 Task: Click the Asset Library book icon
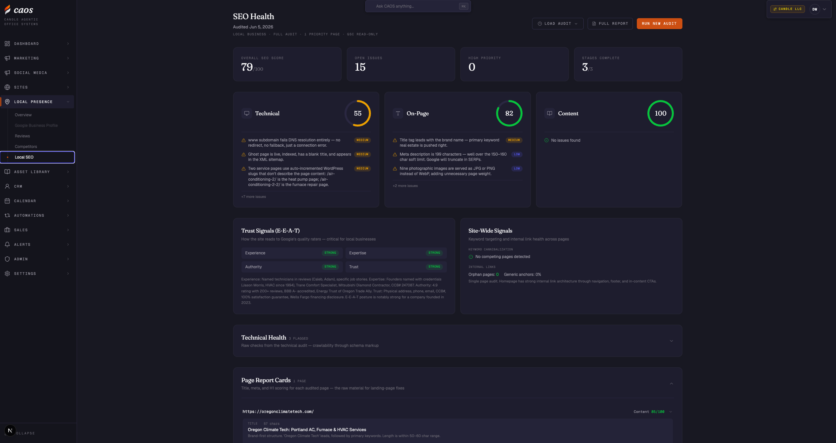pyautogui.click(x=7, y=172)
